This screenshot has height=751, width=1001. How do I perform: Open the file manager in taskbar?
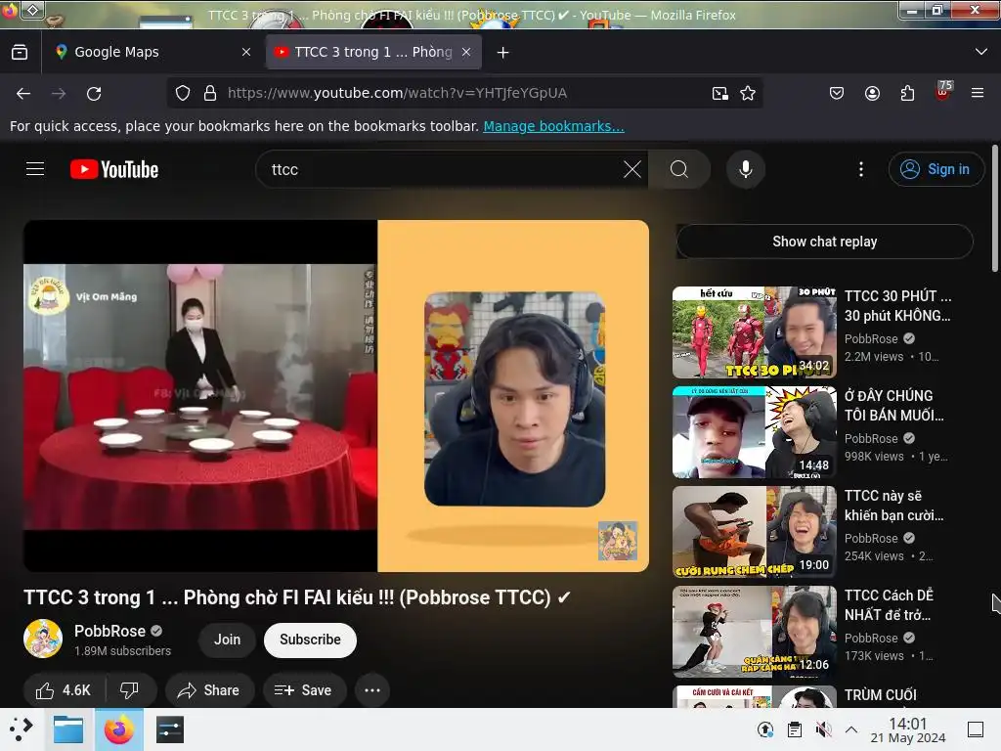point(68,729)
